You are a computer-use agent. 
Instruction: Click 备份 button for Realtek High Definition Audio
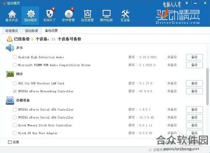194,57
